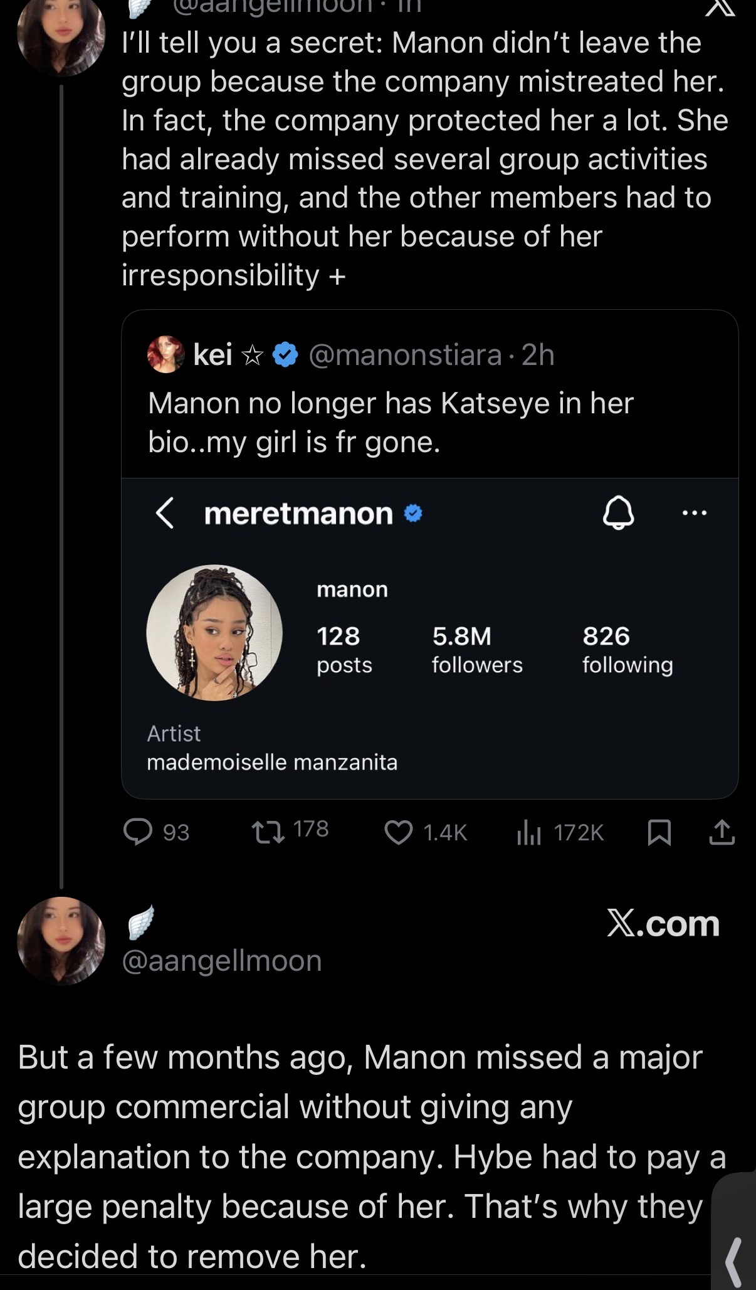Open the three-dot menu on profile
This screenshot has width=756, height=1290.
click(694, 513)
